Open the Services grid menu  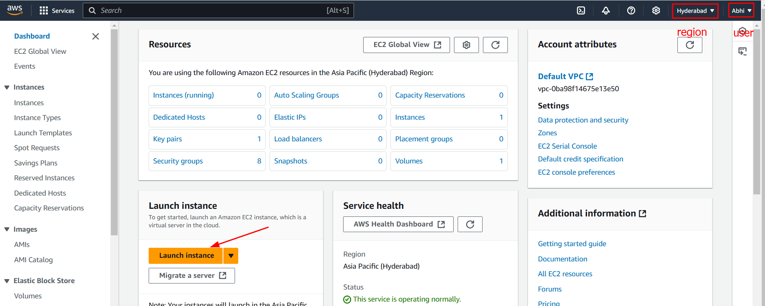pyautogui.click(x=57, y=11)
